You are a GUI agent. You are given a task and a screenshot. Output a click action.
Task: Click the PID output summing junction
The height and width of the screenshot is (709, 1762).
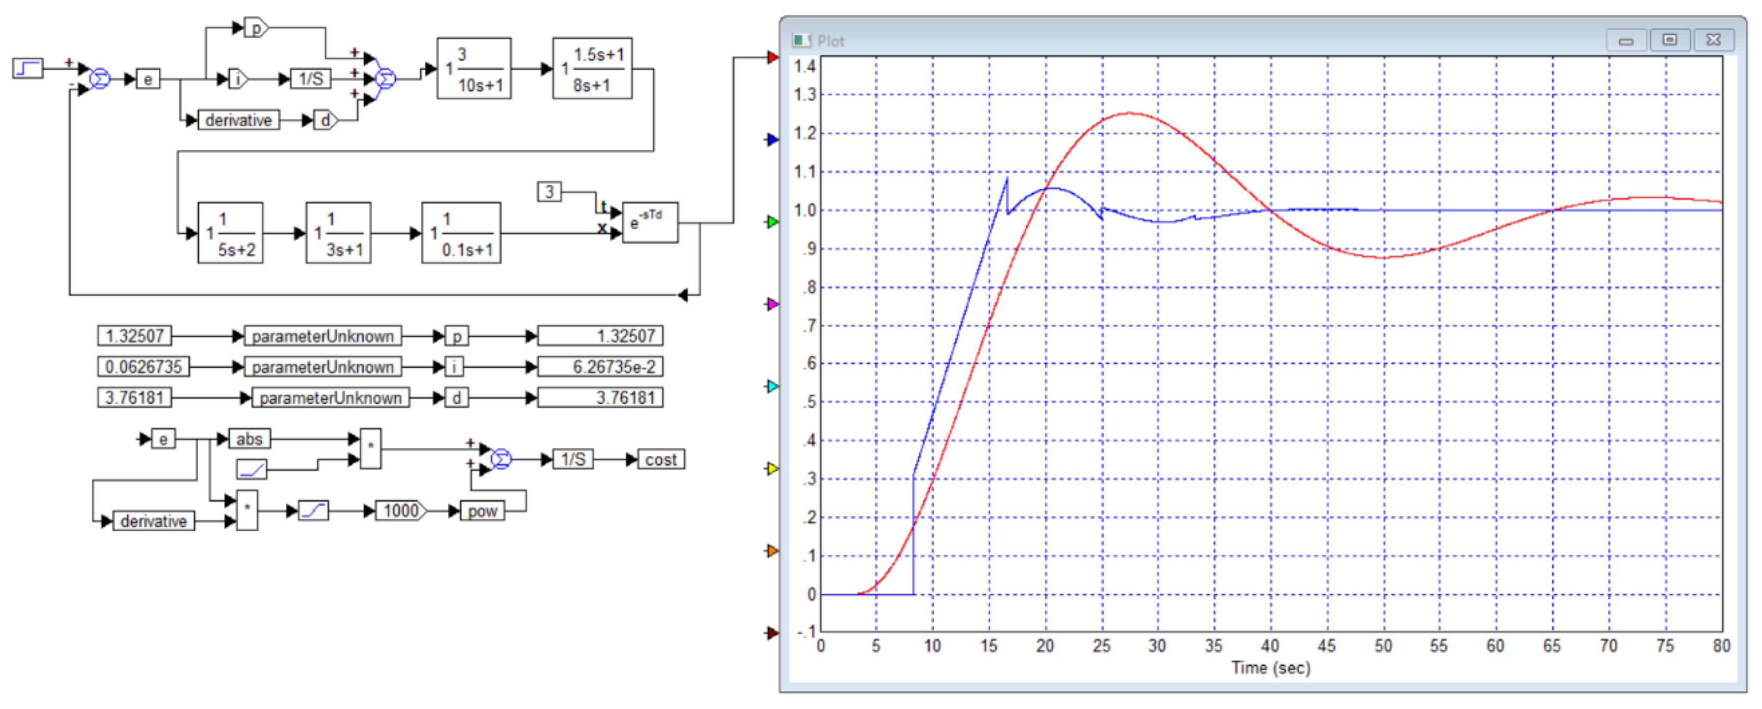[386, 79]
